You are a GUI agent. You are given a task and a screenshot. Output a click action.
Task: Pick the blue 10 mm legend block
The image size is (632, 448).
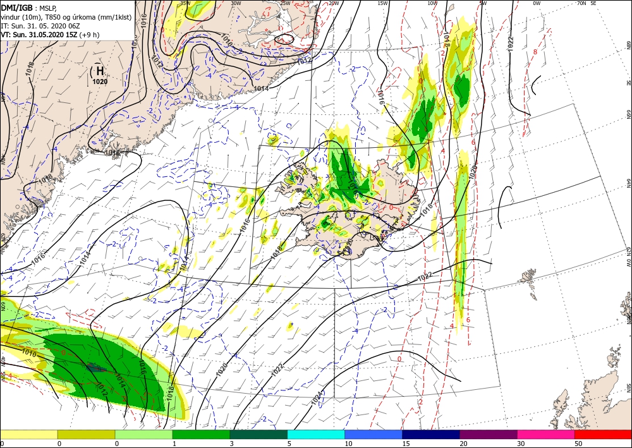click(374, 434)
